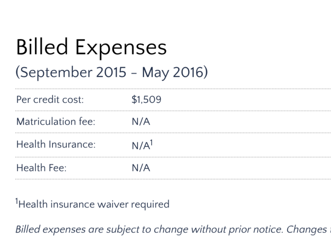Click the Billed Expenses heading
Screen dimensions: 331x247
[x=91, y=47]
